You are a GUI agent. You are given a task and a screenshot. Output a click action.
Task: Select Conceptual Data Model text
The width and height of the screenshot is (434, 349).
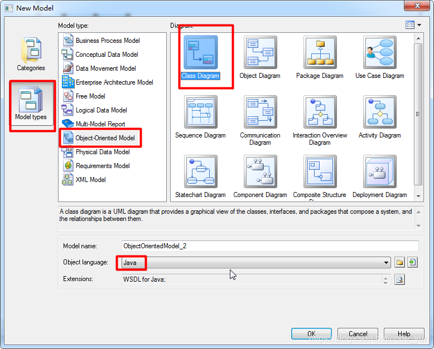(107, 55)
